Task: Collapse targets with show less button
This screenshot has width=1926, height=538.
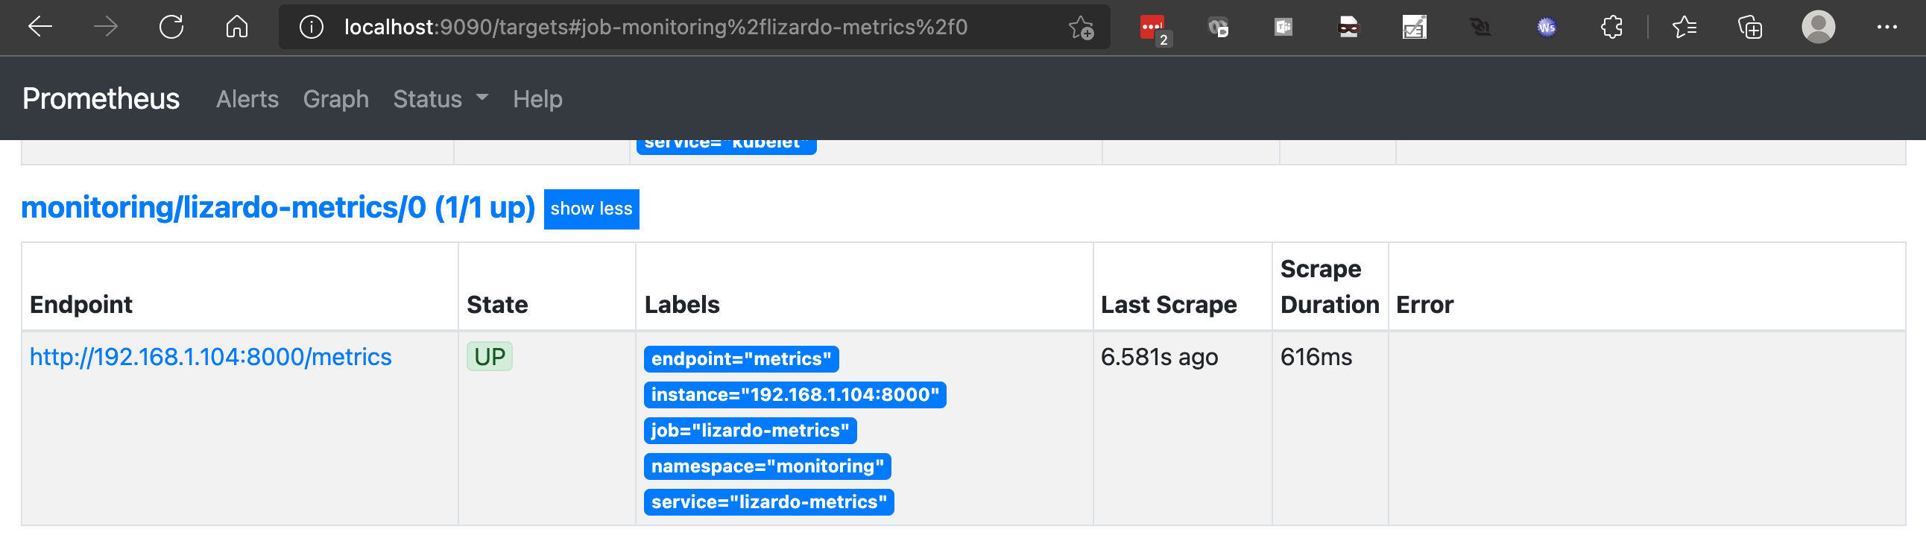Action: click(x=590, y=209)
